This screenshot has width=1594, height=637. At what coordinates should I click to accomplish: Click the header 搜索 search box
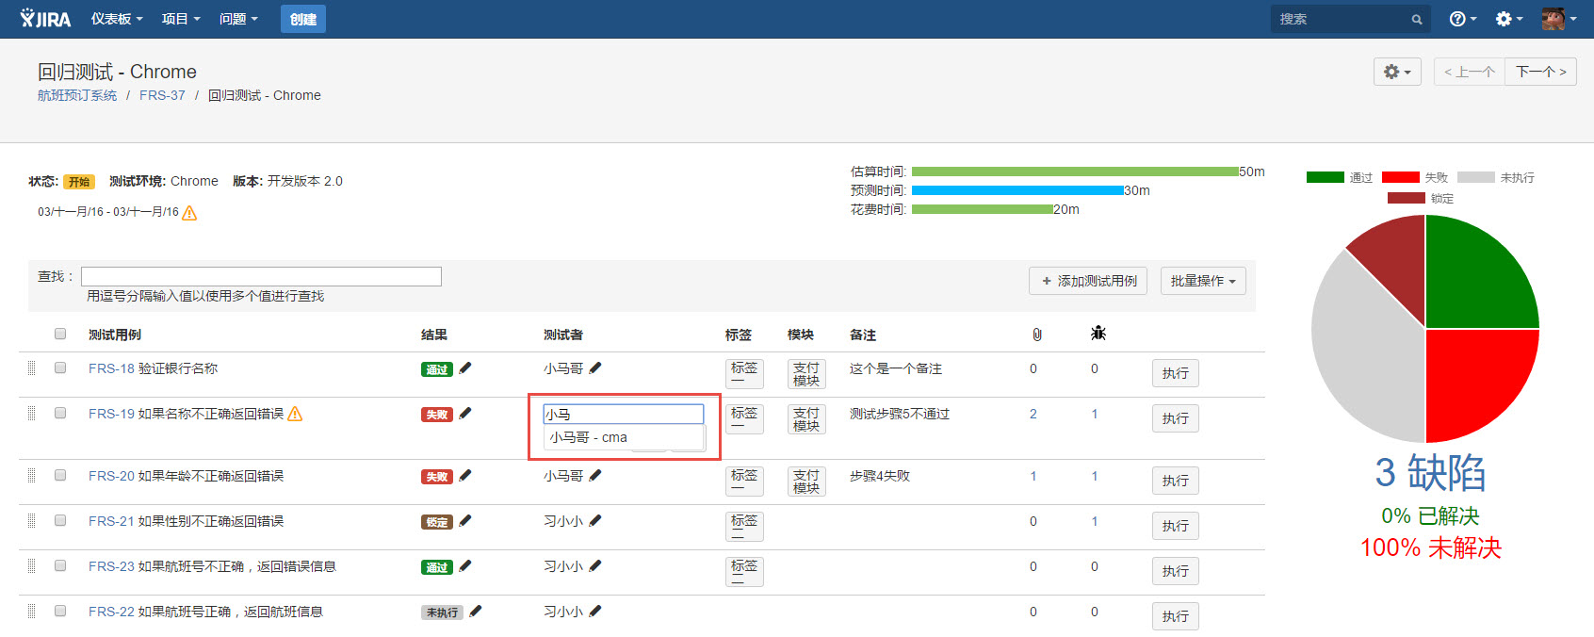pos(1351,19)
